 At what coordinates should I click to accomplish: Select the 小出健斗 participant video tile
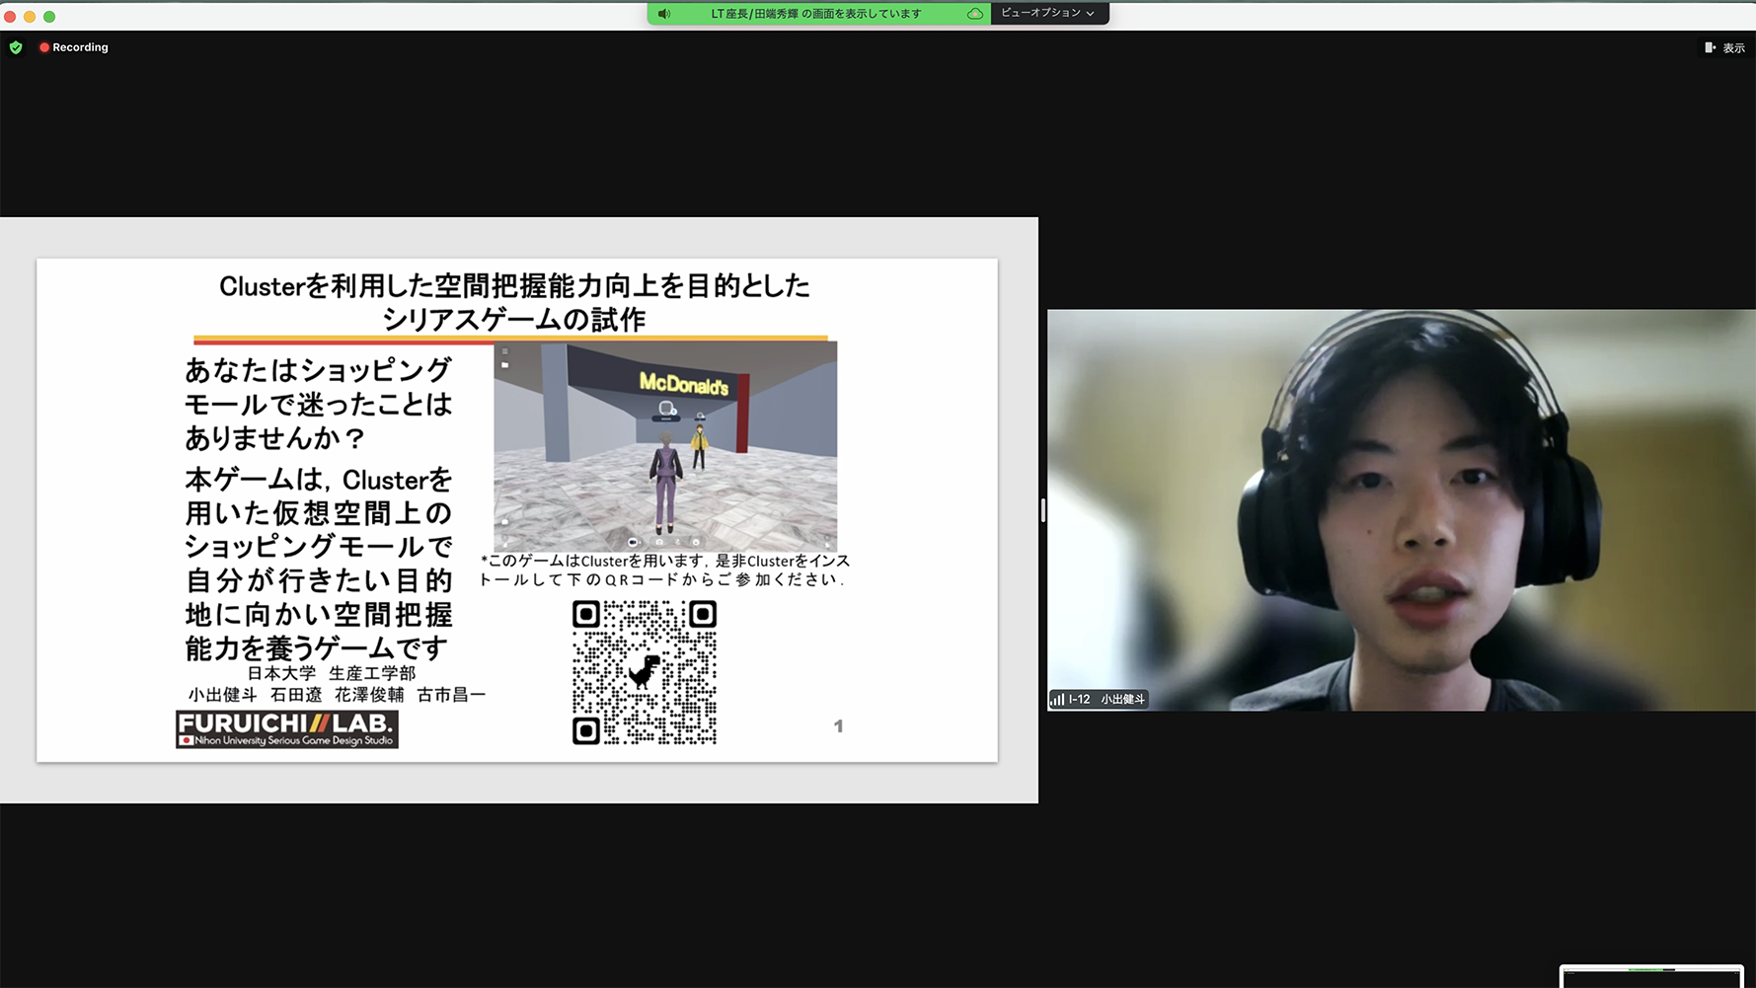pyautogui.click(x=1401, y=509)
